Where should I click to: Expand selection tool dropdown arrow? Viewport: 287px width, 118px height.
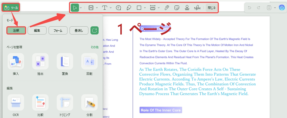pos(81,8)
